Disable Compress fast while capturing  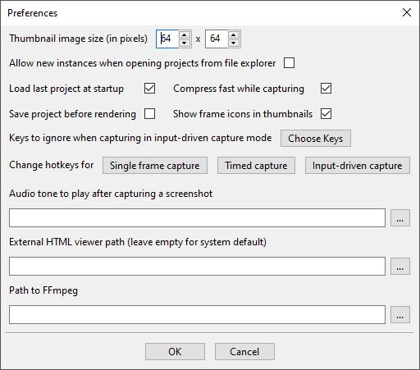coord(326,89)
